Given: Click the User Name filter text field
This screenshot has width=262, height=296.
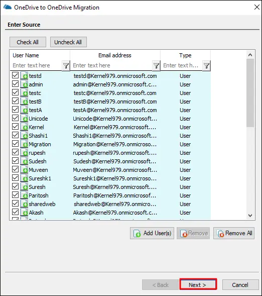Looking at the screenshot, I should click(36, 65).
